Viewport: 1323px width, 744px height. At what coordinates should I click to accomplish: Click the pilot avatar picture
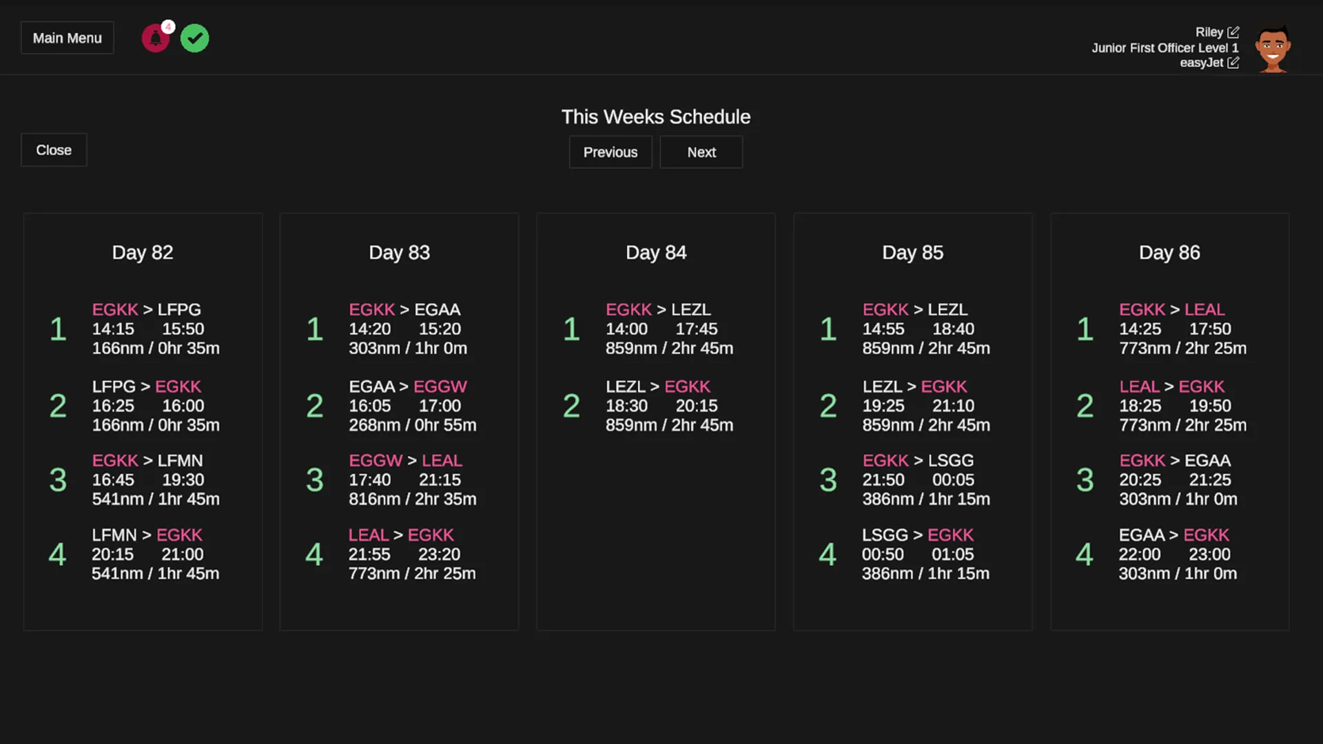tap(1272, 48)
